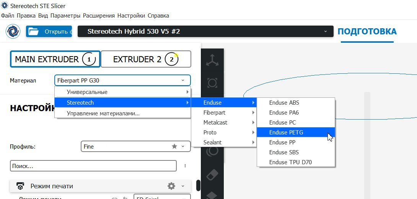
Task: Select Enduse PC material
Action: pos(296,123)
